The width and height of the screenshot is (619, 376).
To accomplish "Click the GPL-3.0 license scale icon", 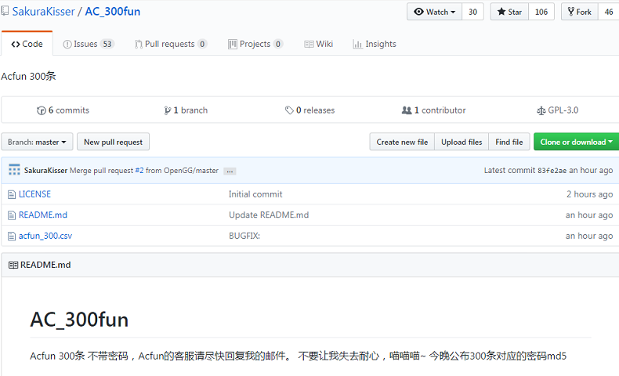I will pos(541,110).
